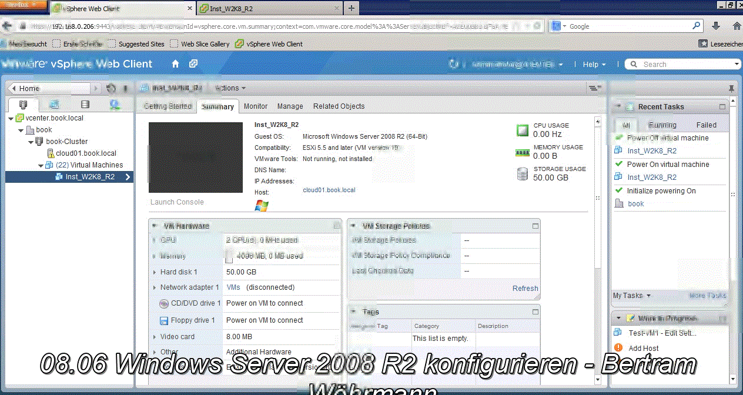This screenshot has width=743, height=395.
Task: Click the browser search magnifier icon
Action: click(697, 26)
